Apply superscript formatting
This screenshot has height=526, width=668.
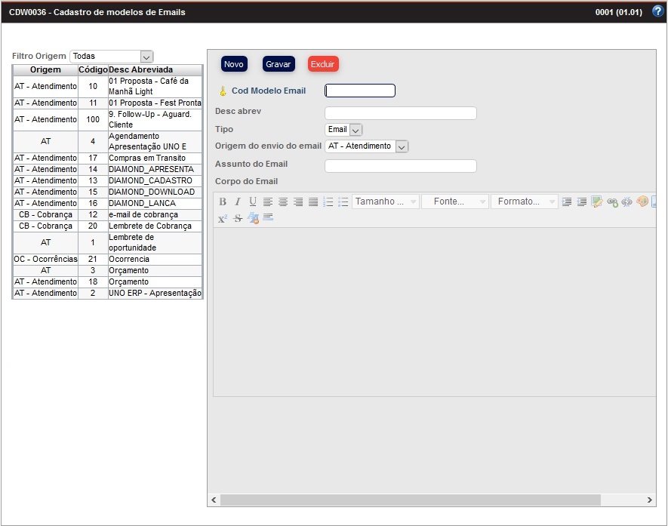coord(222,219)
